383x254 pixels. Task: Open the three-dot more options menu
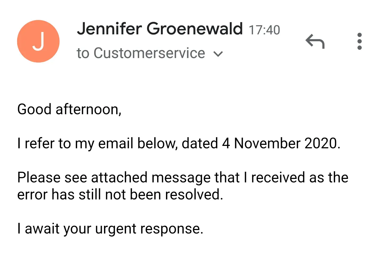(359, 41)
